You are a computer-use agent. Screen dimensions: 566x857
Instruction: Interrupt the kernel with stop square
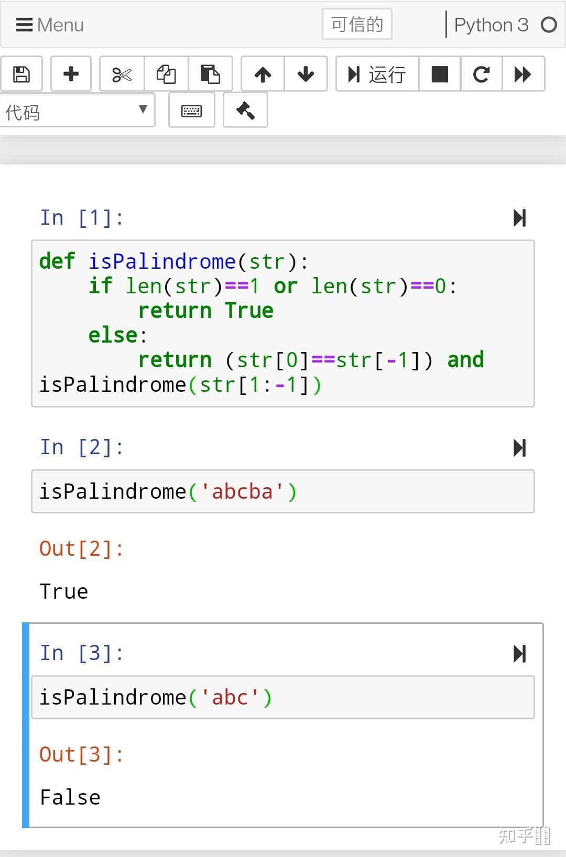tap(440, 74)
